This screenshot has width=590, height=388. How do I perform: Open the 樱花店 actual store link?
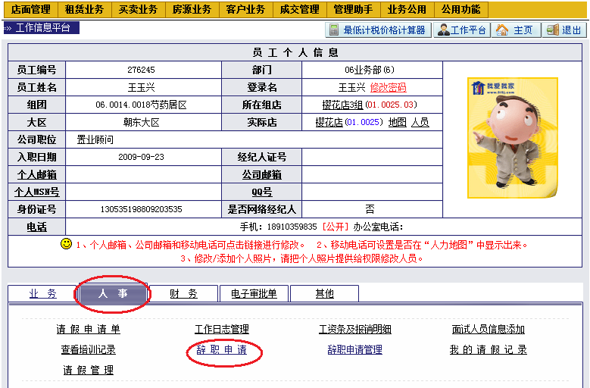[x=329, y=122]
